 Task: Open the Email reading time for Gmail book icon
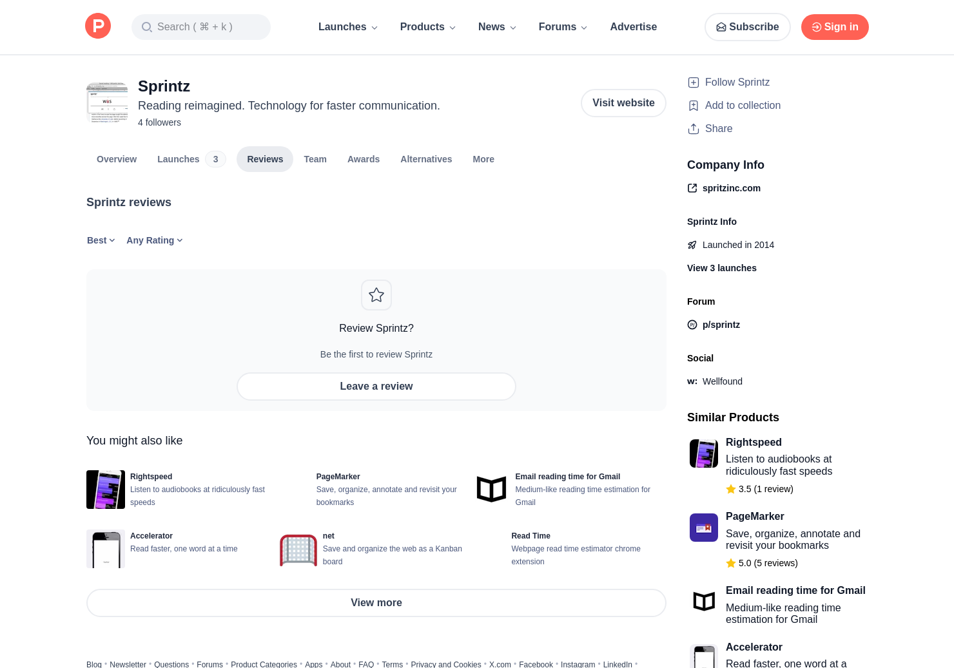tap(491, 490)
